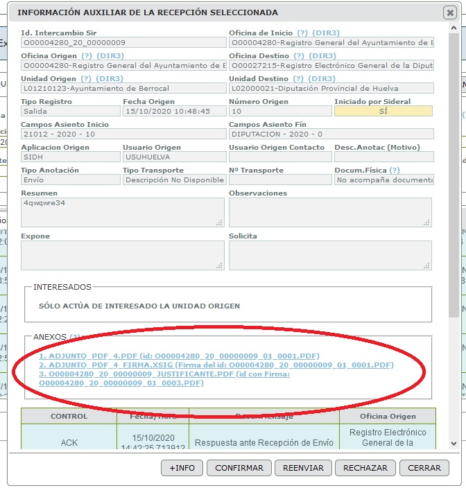The width and height of the screenshot is (466, 488).
Task: Click the vertical scrollbar thumb
Action: tap(454, 175)
